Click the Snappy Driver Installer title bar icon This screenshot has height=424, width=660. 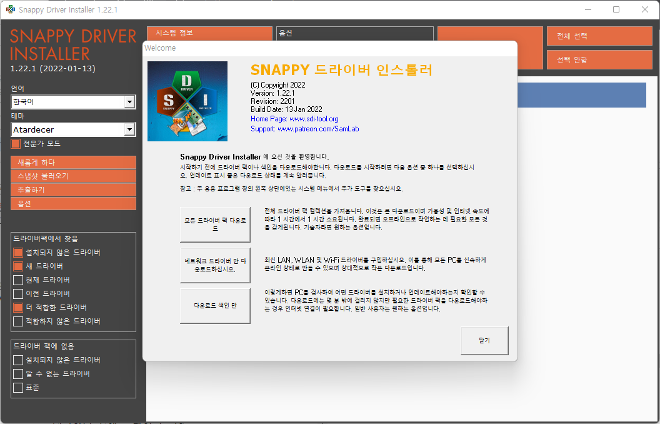point(11,9)
